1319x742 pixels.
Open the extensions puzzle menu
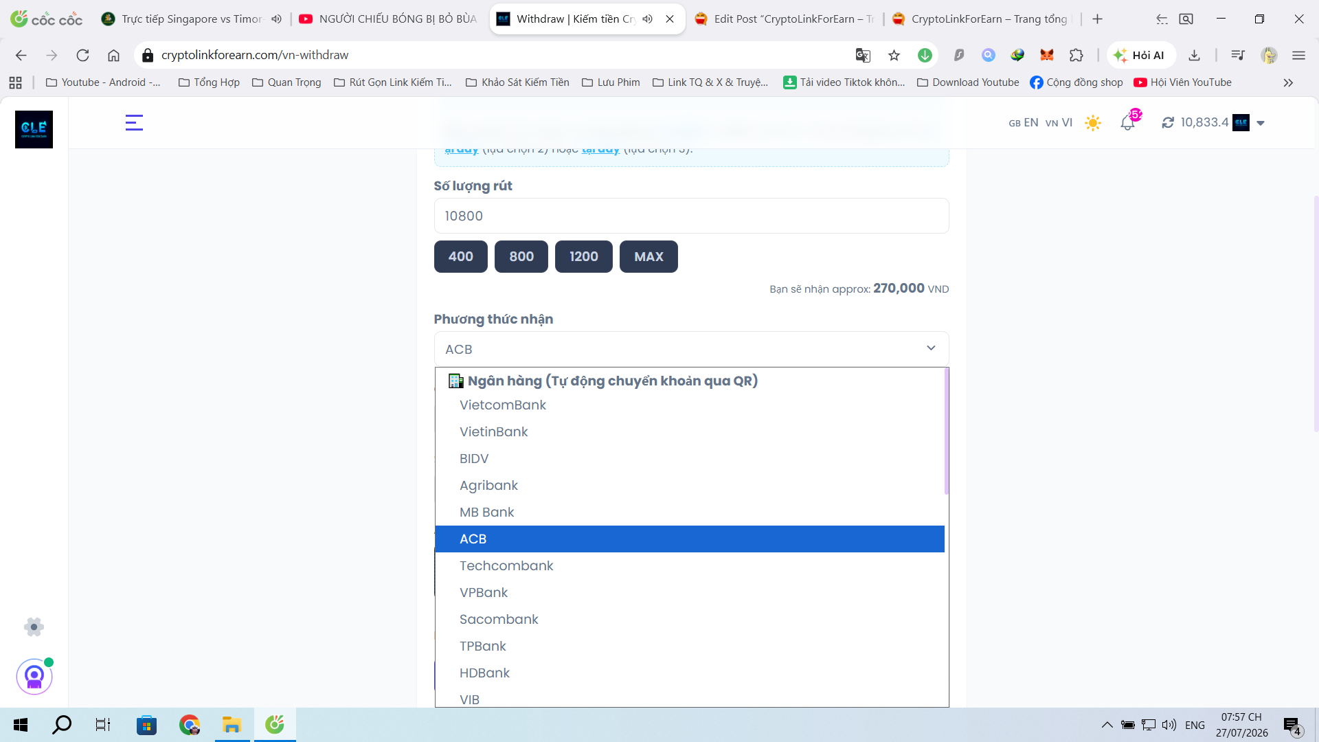(x=1076, y=55)
